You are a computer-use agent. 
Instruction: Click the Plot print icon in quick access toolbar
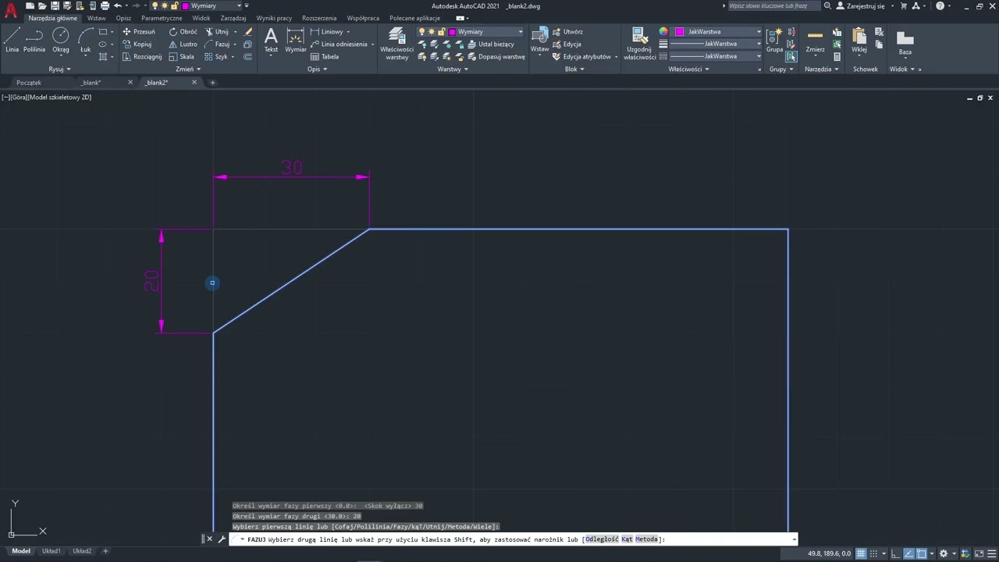click(105, 6)
